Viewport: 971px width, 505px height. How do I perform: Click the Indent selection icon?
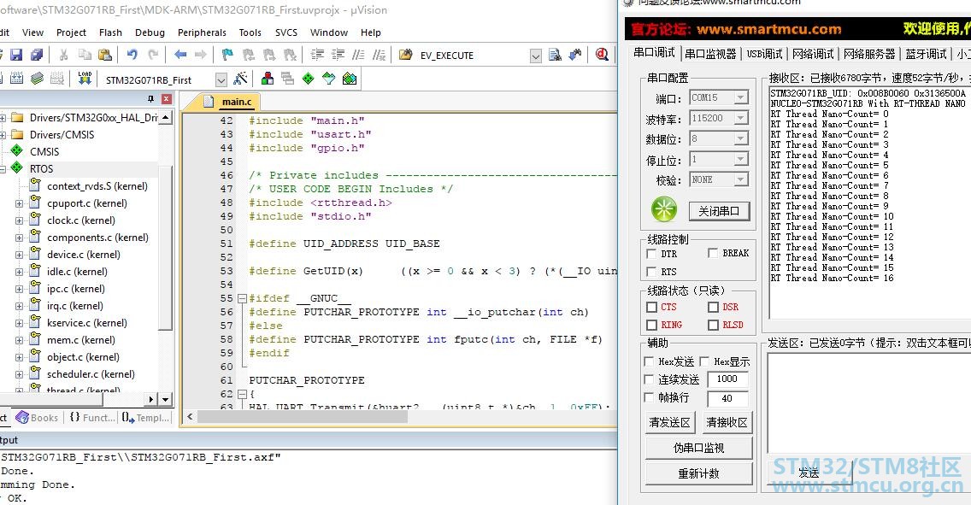pos(317,55)
